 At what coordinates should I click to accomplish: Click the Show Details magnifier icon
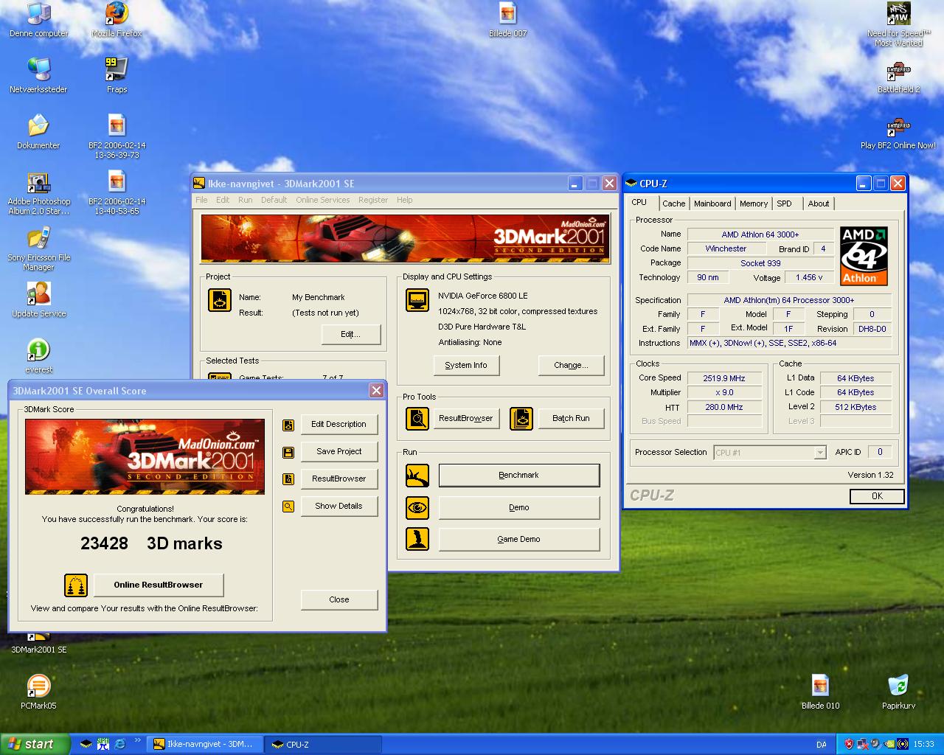288,507
